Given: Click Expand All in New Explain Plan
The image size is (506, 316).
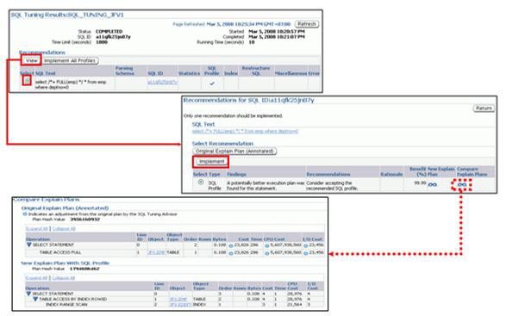Looking at the screenshot, I should [36, 278].
